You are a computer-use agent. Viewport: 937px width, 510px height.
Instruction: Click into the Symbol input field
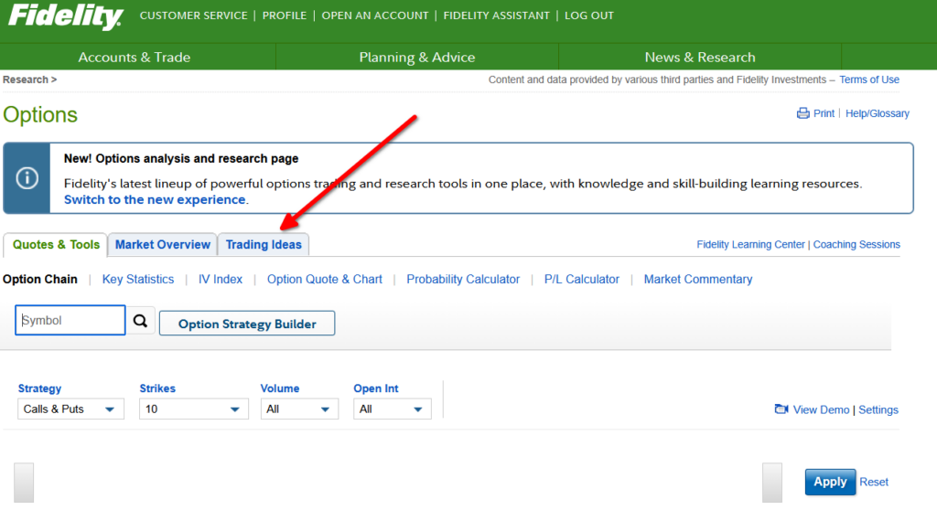[x=70, y=321]
